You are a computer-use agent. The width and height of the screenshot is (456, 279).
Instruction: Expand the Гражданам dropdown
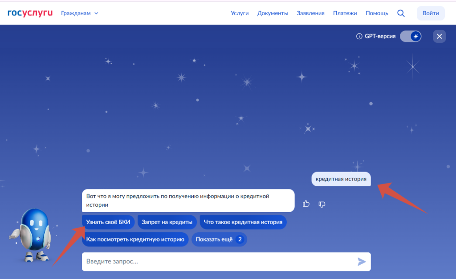pos(79,13)
